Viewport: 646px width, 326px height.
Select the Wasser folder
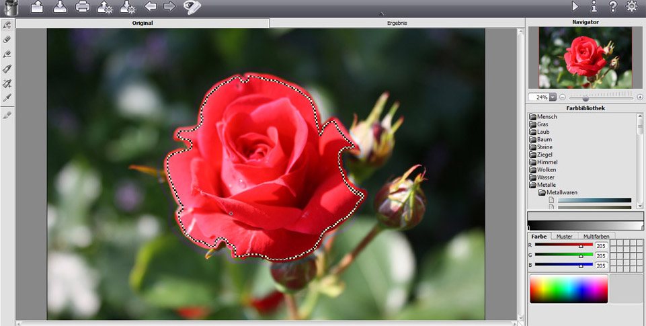[x=545, y=177]
